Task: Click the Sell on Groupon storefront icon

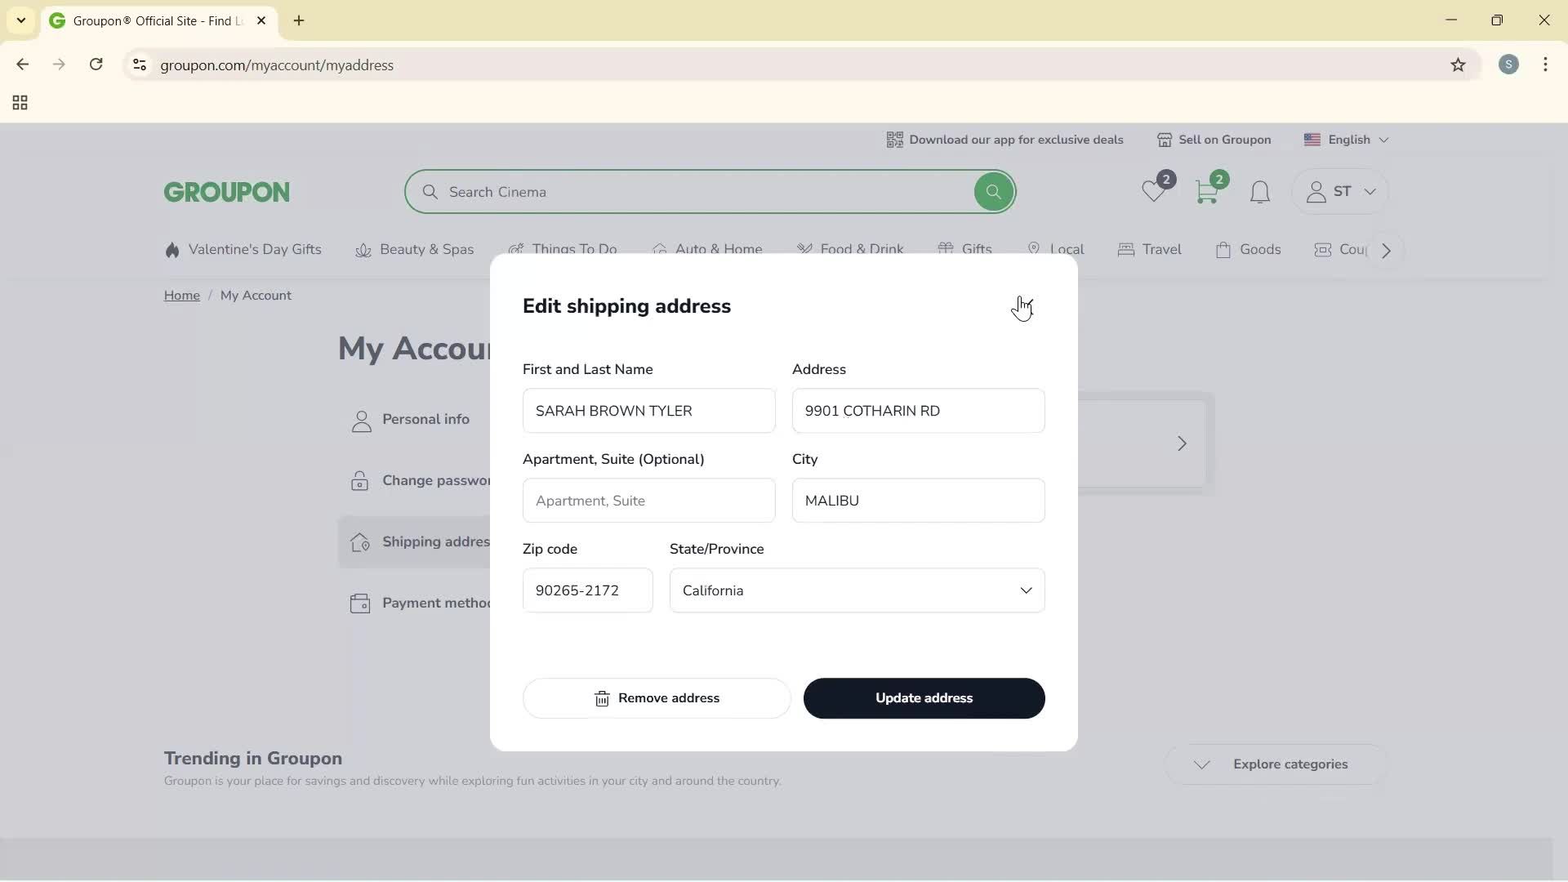Action: click(x=1165, y=140)
